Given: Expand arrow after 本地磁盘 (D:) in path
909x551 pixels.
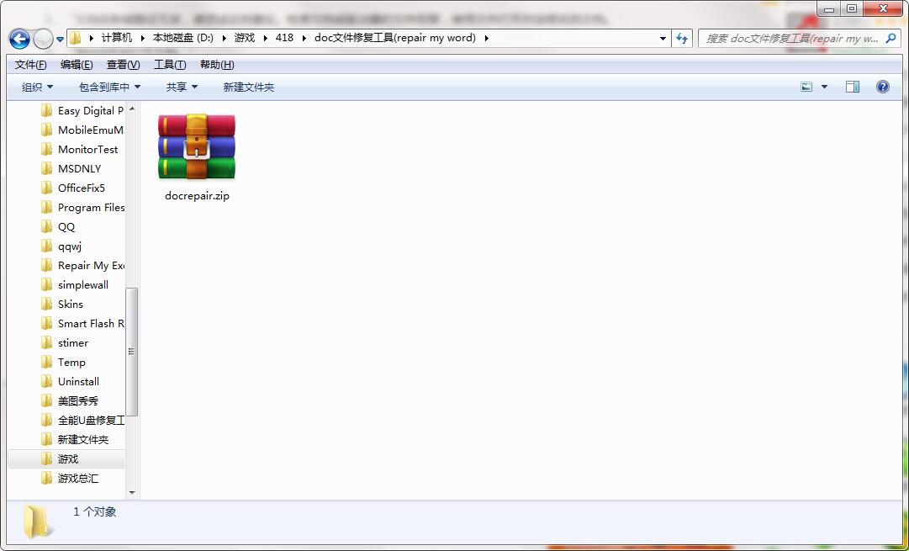Looking at the screenshot, I should coord(224,39).
